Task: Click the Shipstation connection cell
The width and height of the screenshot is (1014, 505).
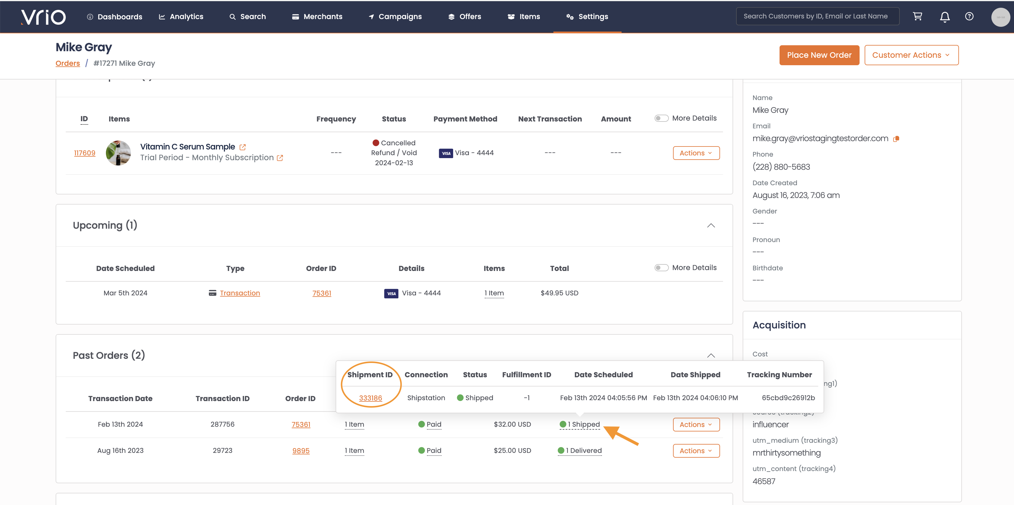Action: pyautogui.click(x=426, y=398)
